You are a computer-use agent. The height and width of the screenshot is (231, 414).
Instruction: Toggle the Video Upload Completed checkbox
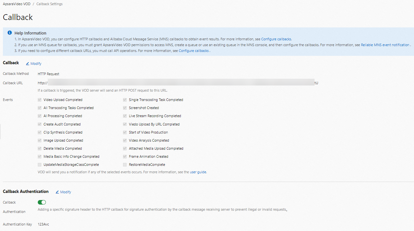tap(40, 100)
